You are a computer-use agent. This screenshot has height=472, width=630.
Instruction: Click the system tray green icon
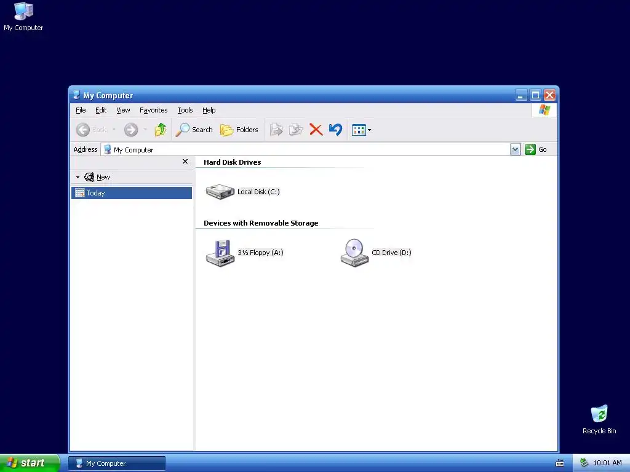pos(584,463)
